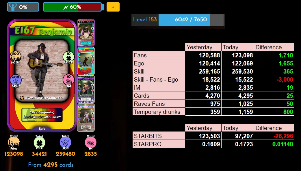301x171 pixels.
Task: Click the ego meter person icon
Action: point(13,7)
